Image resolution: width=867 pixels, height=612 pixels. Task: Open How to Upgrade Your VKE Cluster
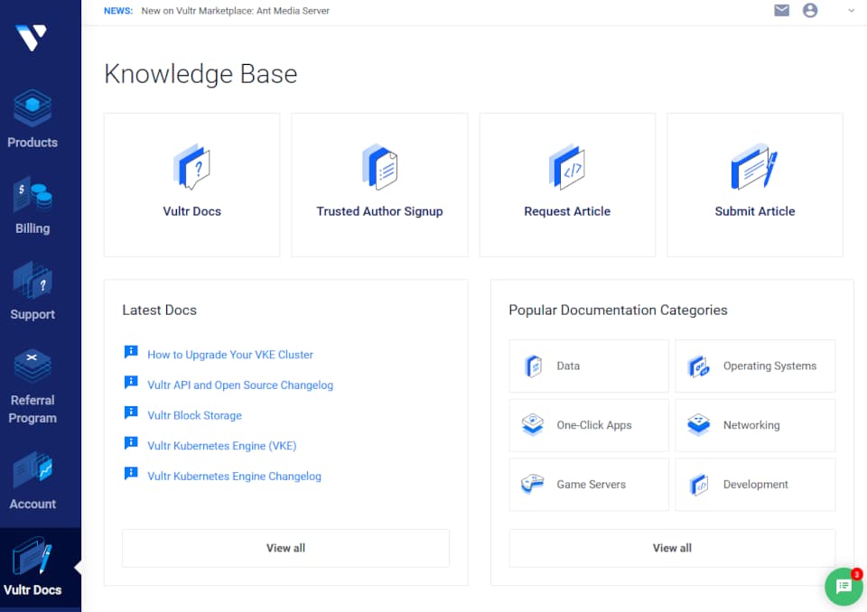(230, 355)
